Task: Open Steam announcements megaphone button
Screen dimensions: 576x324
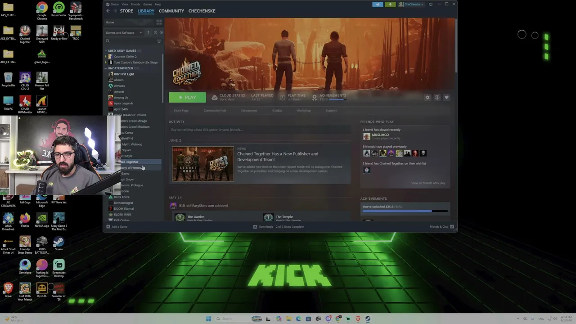Action: (378, 4)
